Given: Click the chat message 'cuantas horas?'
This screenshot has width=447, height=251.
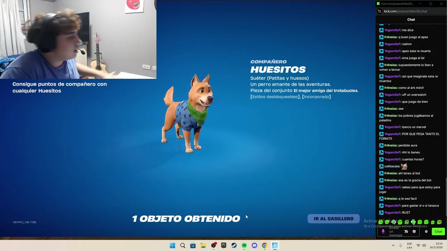Looking at the screenshot, I should click(413, 159).
